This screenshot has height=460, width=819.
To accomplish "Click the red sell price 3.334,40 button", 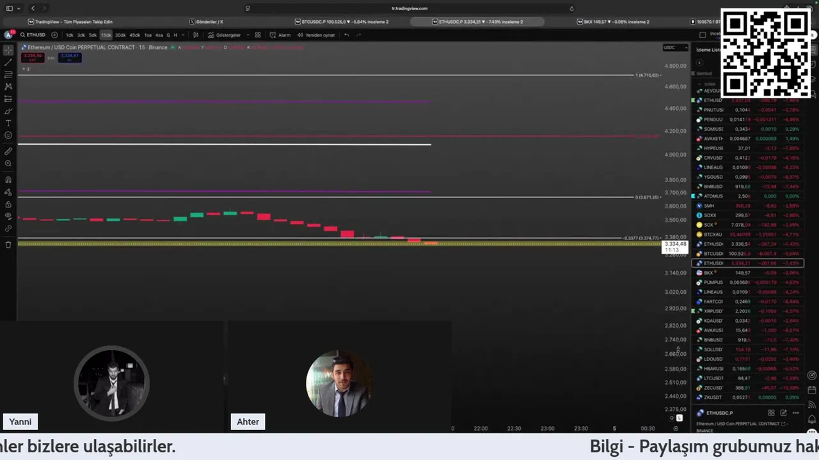I will pos(32,57).
